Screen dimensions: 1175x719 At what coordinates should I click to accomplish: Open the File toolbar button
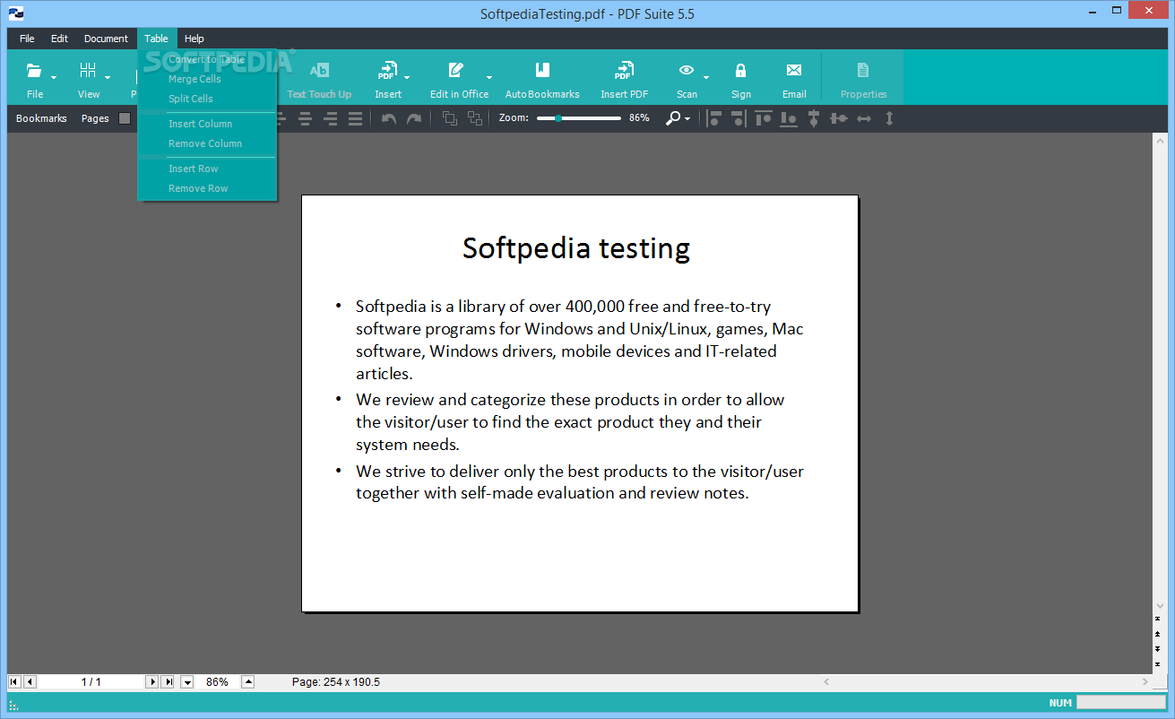click(x=35, y=78)
